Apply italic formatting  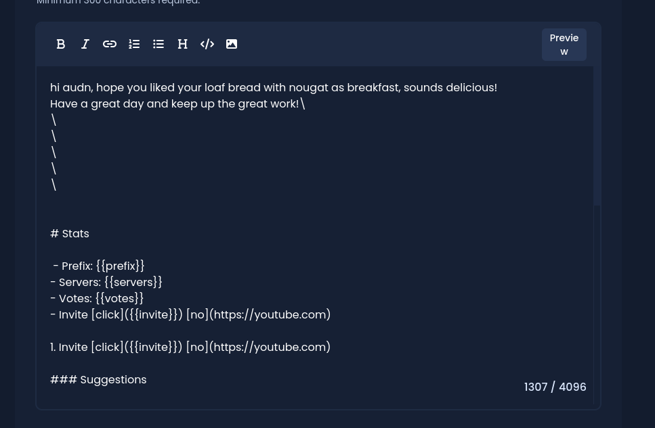tap(85, 44)
